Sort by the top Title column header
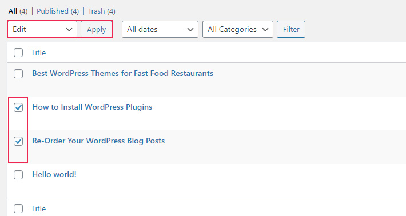The height and width of the screenshot is (216, 406). pyautogui.click(x=38, y=53)
